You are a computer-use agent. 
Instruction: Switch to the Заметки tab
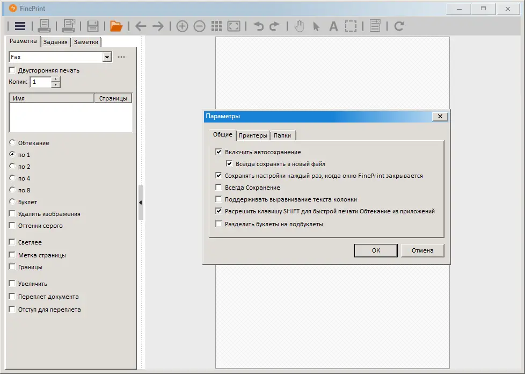click(86, 42)
